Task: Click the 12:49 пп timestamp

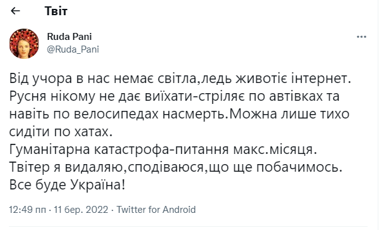Action: point(27,210)
